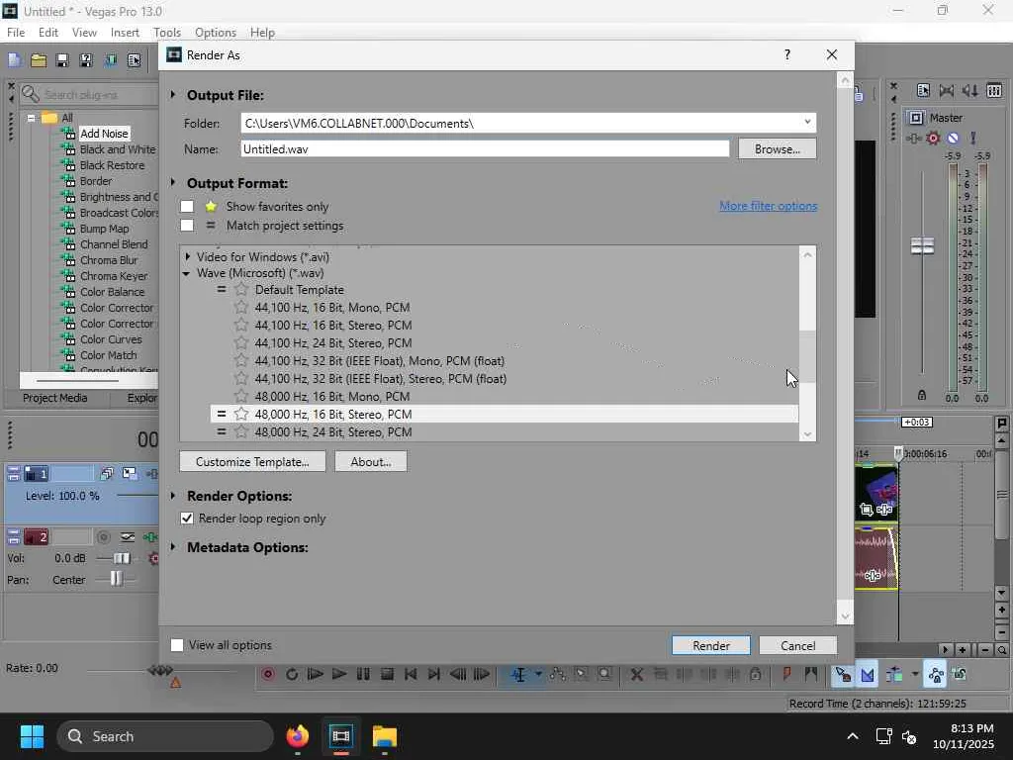Open More filter options link
The image size is (1013, 760).
tap(768, 206)
